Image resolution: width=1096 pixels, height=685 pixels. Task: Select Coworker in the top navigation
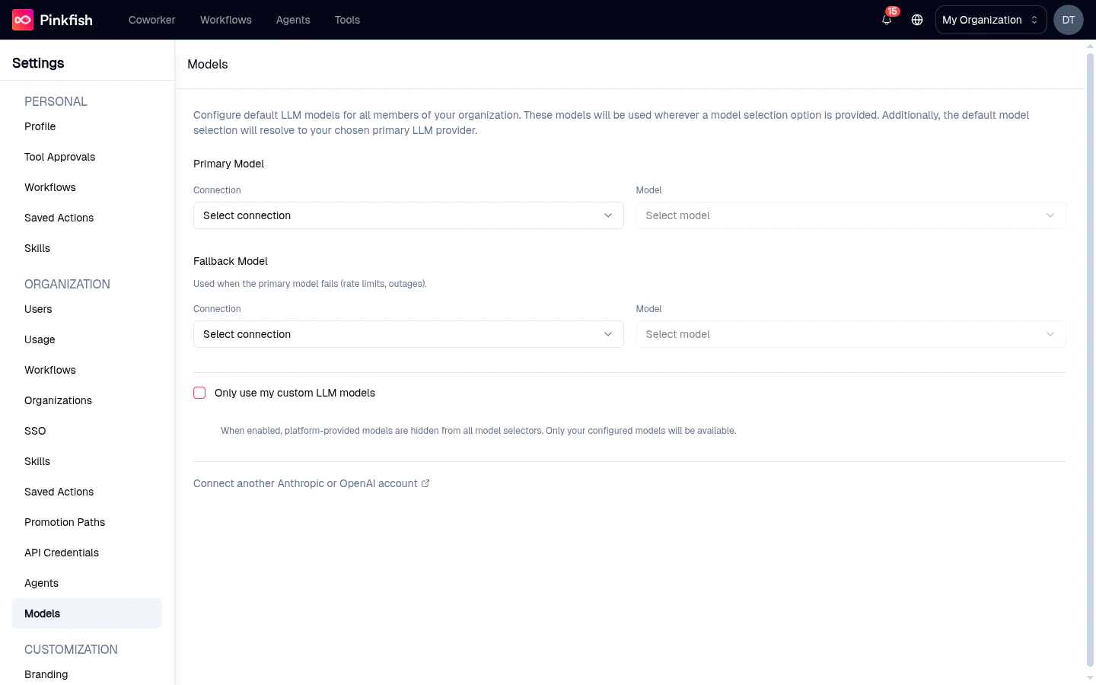point(151,20)
